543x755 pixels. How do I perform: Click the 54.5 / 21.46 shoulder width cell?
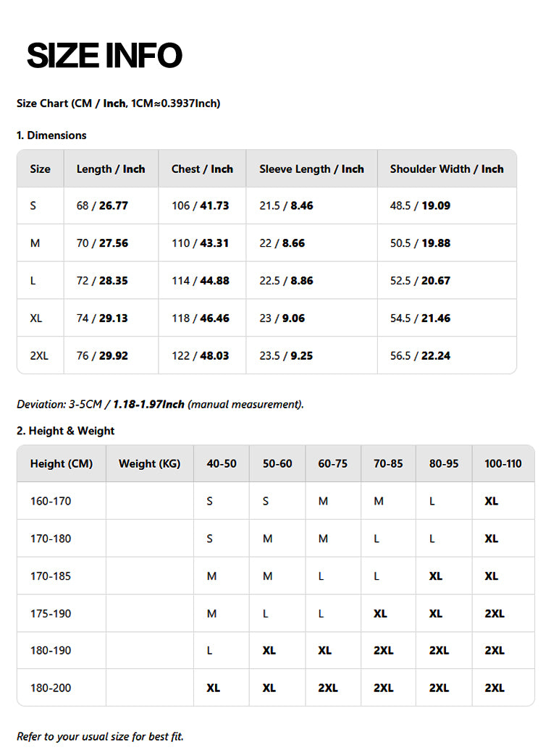(x=420, y=318)
